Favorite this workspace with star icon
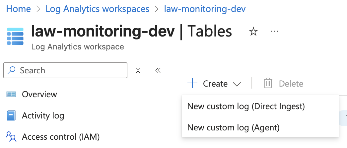 (253, 32)
